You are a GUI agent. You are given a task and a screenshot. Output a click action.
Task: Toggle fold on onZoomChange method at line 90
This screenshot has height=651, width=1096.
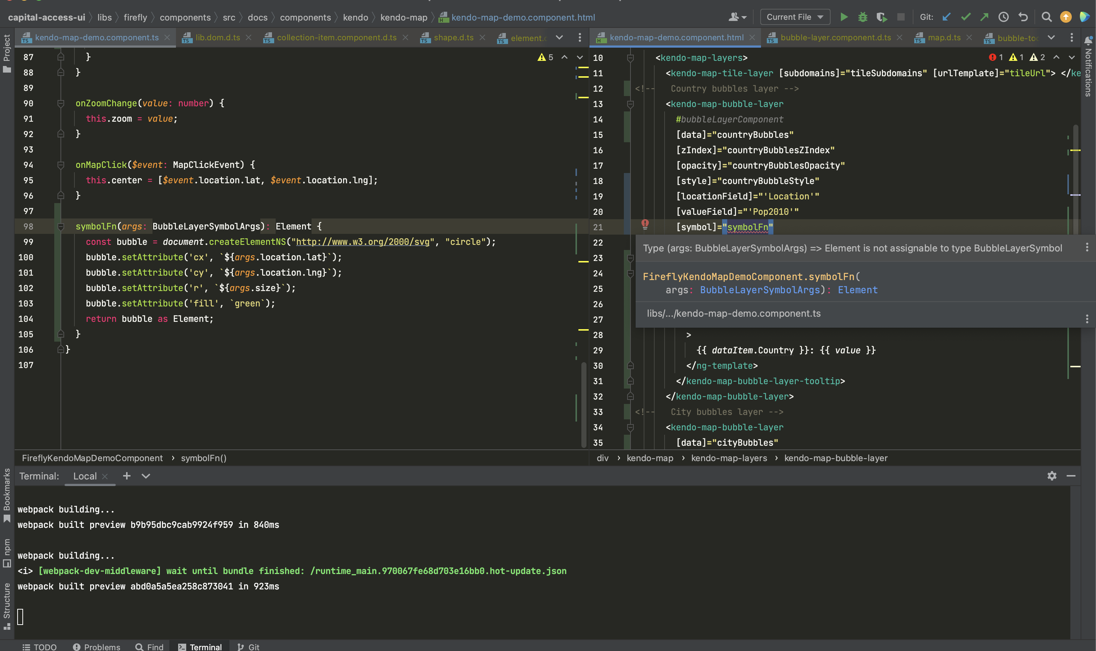pyautogui.click(x=61, y=103)
